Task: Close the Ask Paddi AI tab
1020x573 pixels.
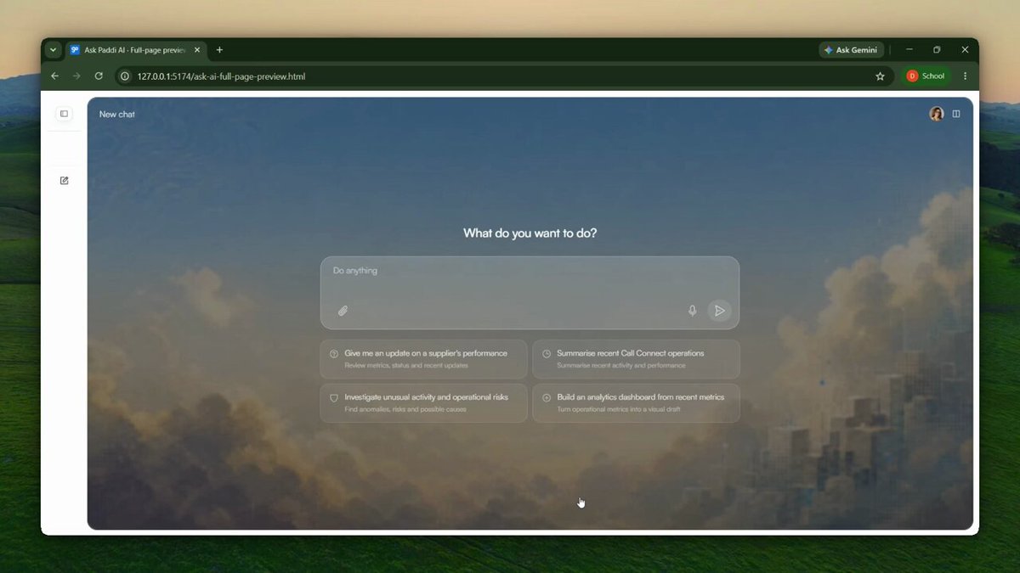Action: (x=197, y=50)
